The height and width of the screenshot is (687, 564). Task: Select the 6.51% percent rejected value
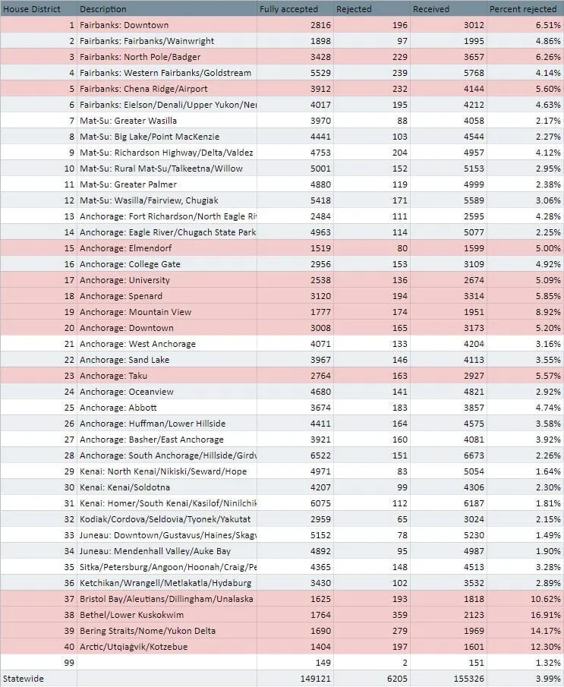[x=548, y=25]
